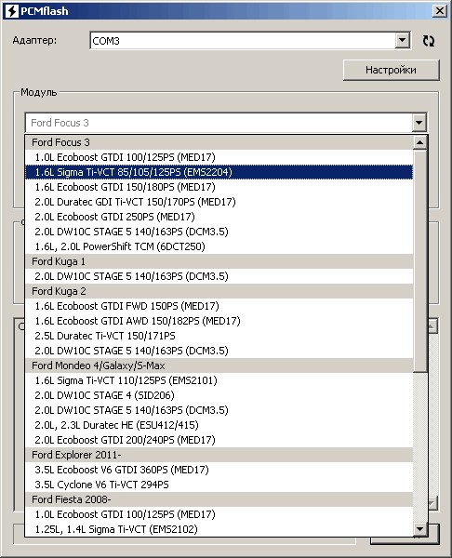Click the refresh adapters icon

pyautogui.click(x=429, y=41)
